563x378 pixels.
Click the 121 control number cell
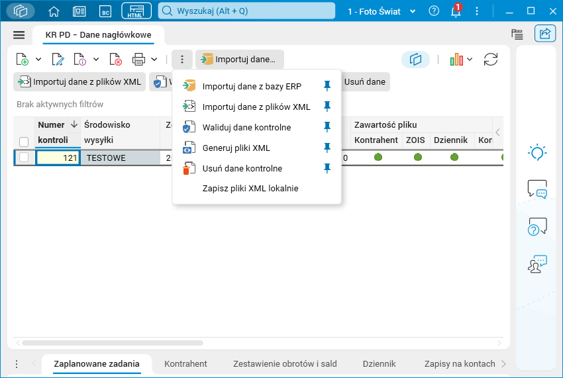[x=58, y=158]
